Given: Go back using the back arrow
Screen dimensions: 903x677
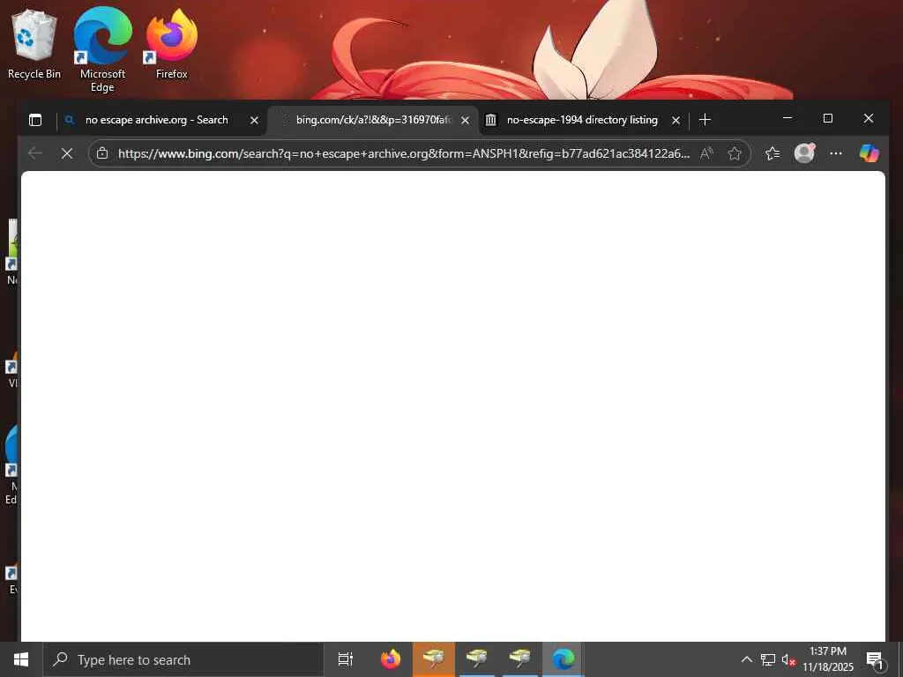Looking at the screenshot, I should coord(35,153).
